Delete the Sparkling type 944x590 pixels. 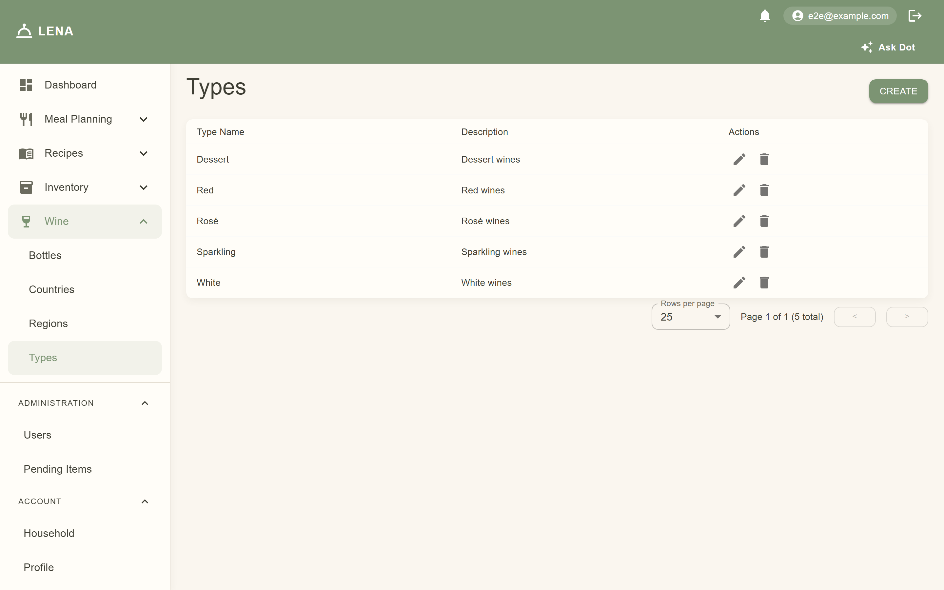coord(764,252)
